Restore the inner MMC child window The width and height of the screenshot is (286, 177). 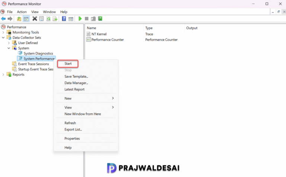point(279,12)
